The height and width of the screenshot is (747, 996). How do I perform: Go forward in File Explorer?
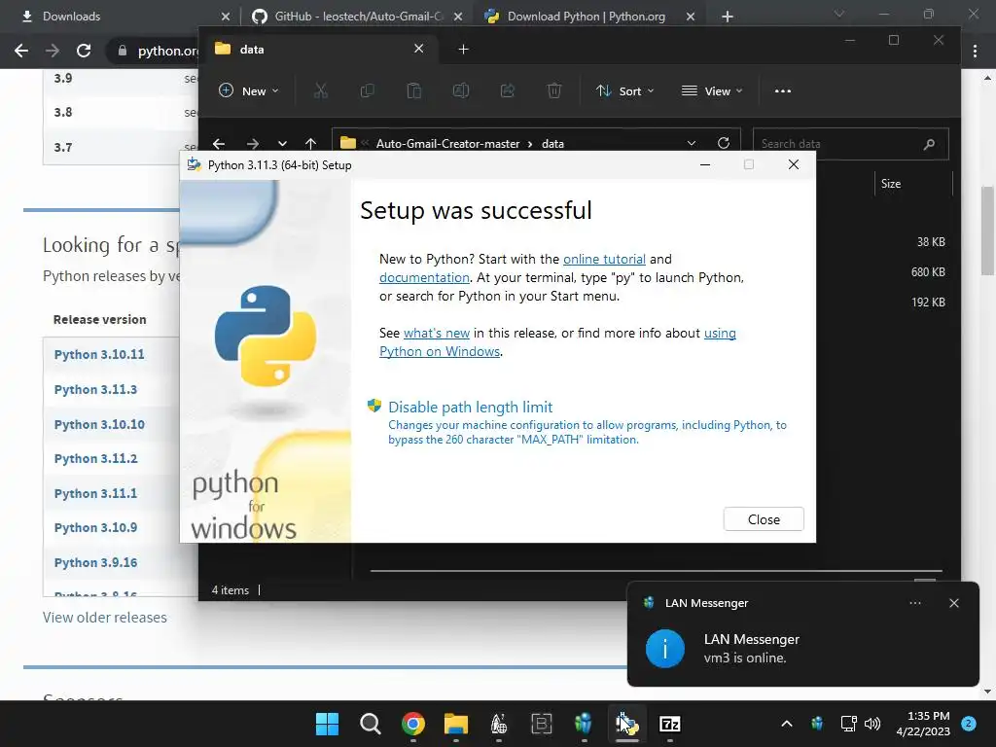point(252,144)
